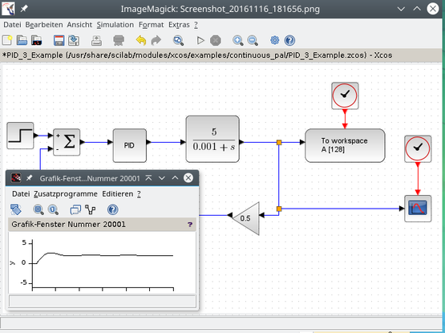Image resolution: width=445 pixels, height=333 pixels.
Task: Click the purple ? in Grafik-Fenster info bar
Action: click(x=190, y=225)
